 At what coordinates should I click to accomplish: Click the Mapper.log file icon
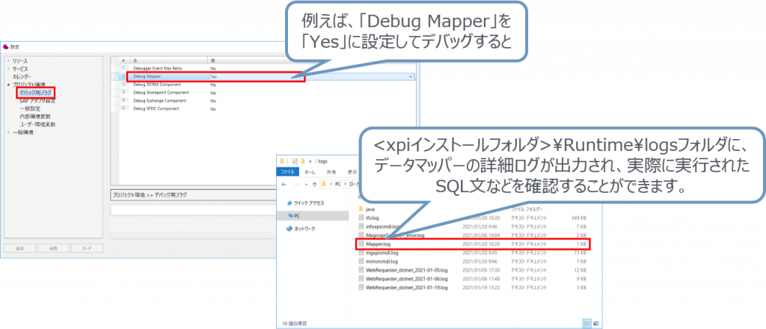coord(361,244)
